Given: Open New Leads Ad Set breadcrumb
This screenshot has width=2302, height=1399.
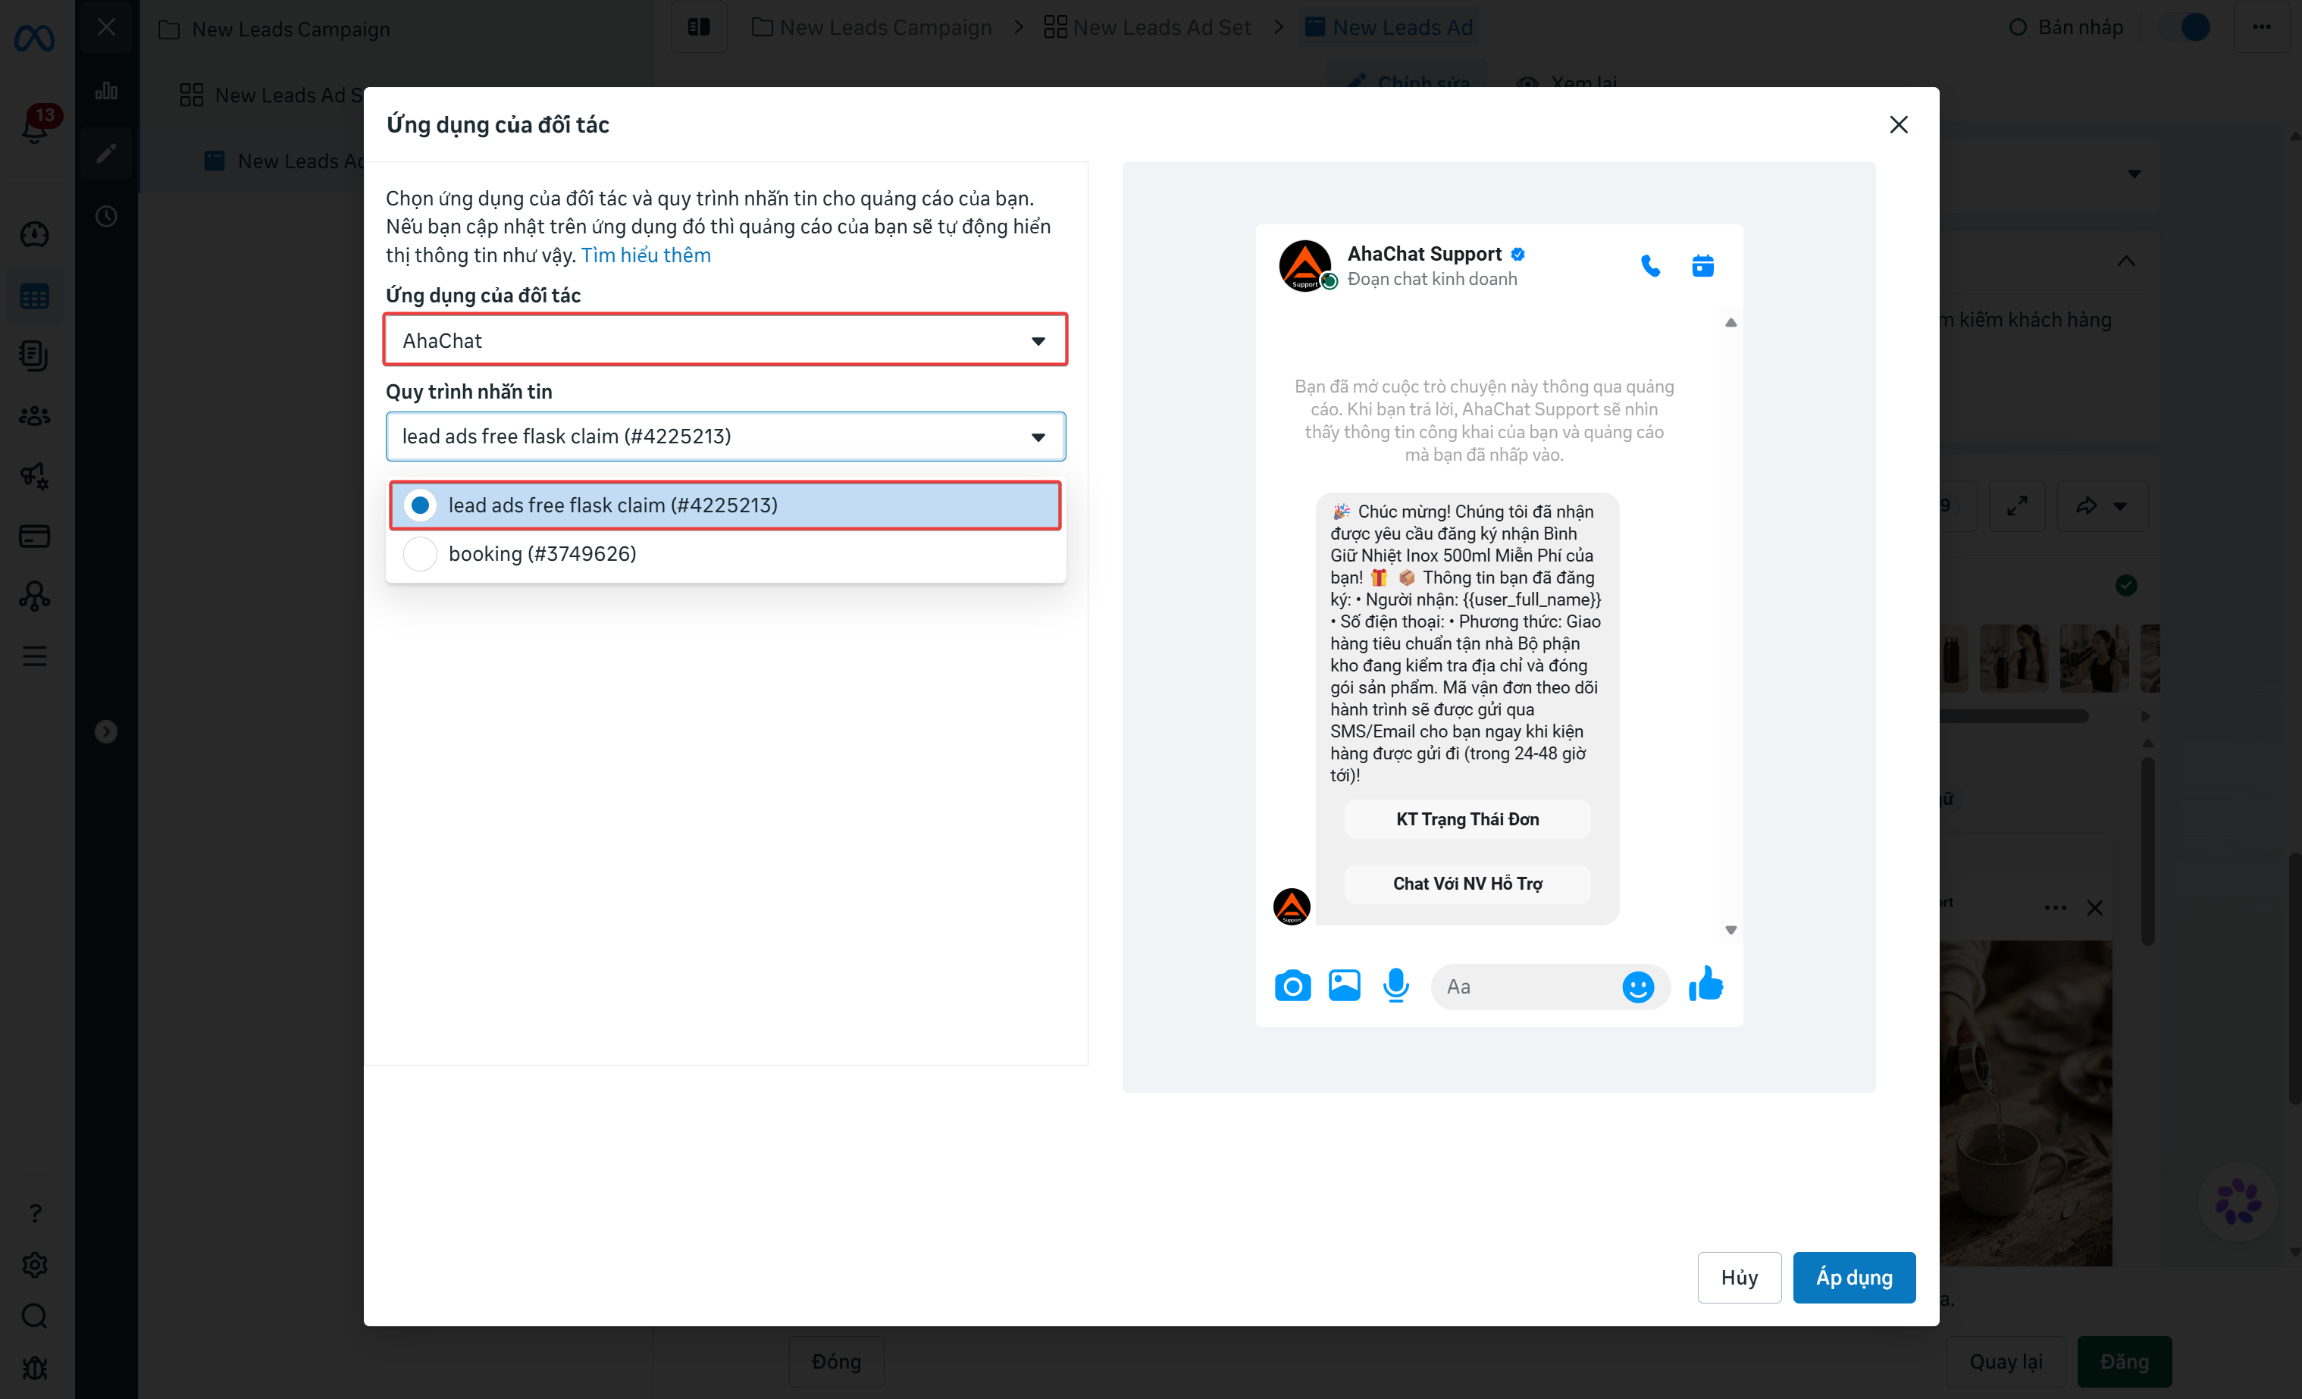Looking at the screenshot, I should click(1148, 27).
